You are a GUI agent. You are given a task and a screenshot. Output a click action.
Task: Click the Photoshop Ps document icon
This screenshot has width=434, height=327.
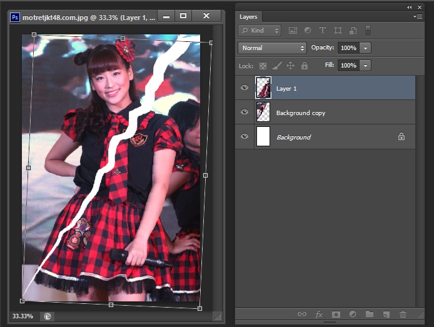pos(15,18)
